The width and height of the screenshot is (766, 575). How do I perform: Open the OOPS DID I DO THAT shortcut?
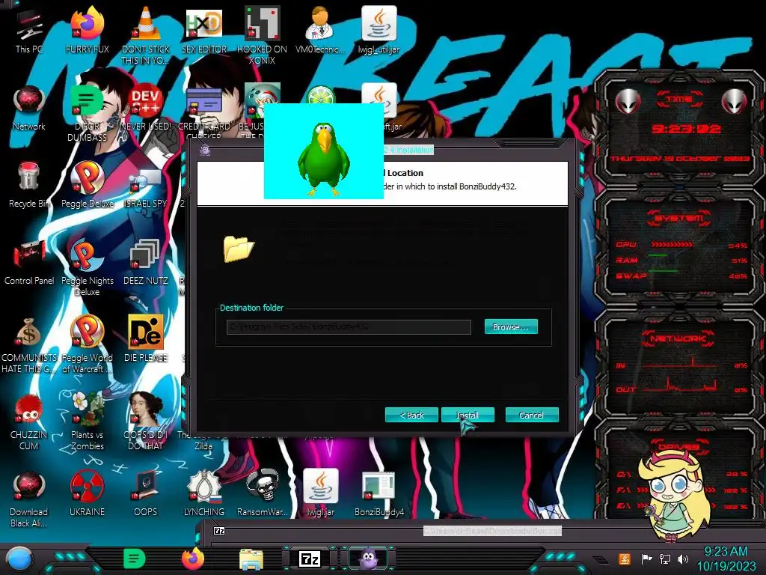146,422
